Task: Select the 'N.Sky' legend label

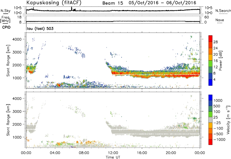Action: pyautogui.click(x=5, y=11)
